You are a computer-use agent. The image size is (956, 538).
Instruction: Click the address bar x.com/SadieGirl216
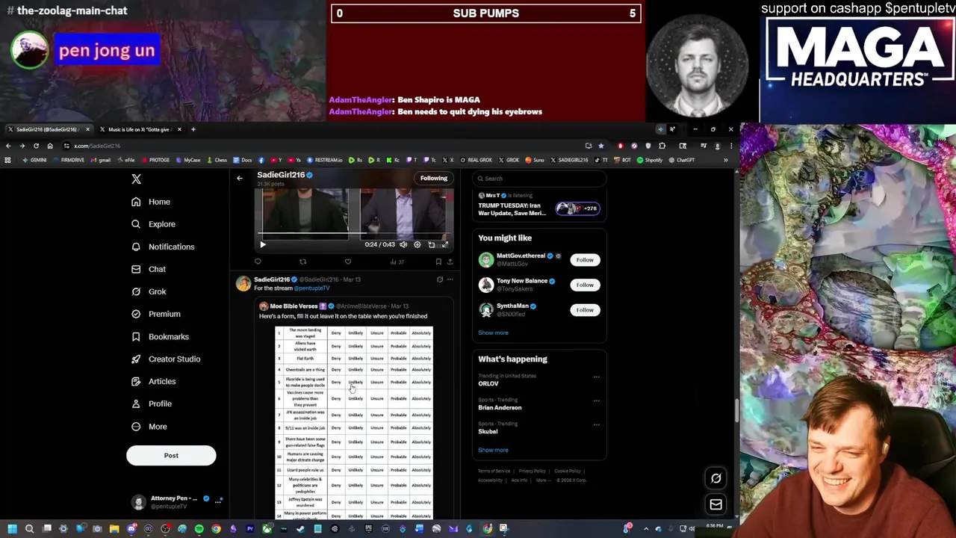click(97, 146)
